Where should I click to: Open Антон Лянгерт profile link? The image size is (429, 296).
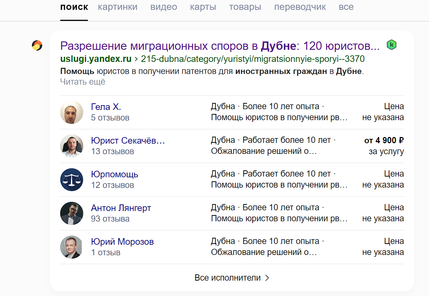coord(121,208)
